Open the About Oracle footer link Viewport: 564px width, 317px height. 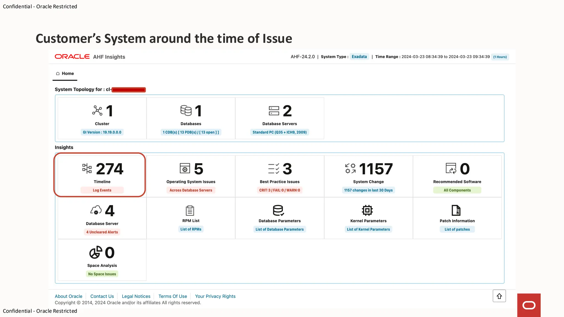[69, 296]
